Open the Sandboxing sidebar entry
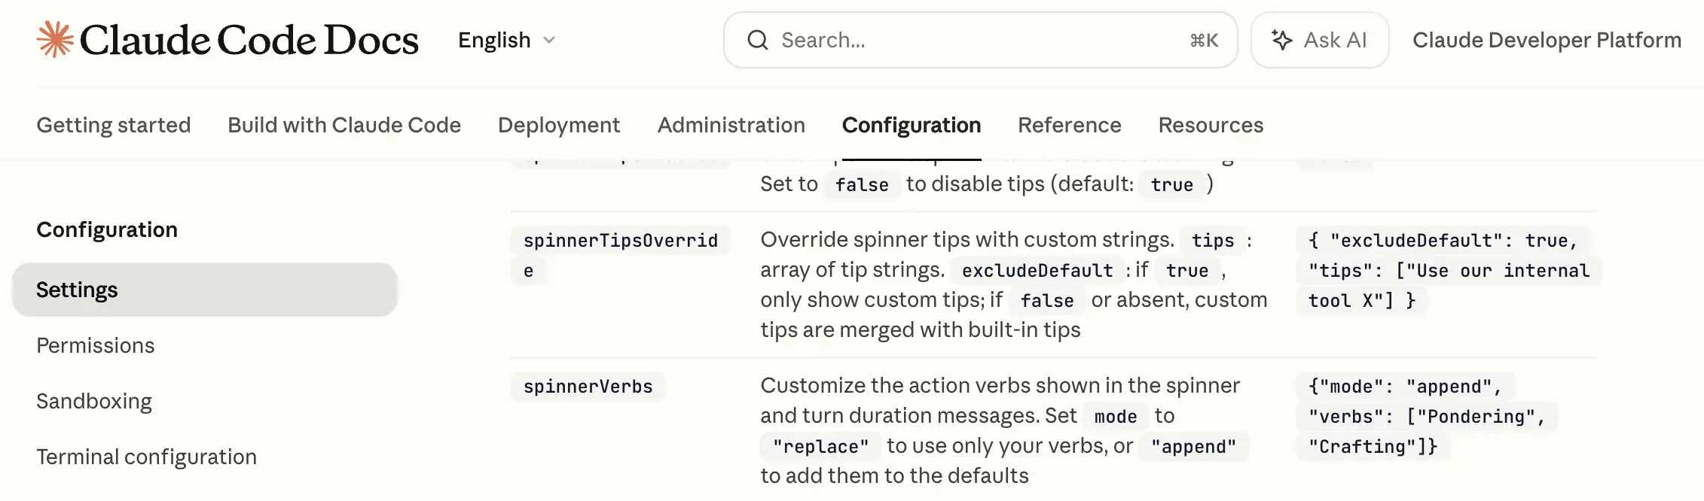The height and width of the screenshot is (501, 1704). pos(93,401)
